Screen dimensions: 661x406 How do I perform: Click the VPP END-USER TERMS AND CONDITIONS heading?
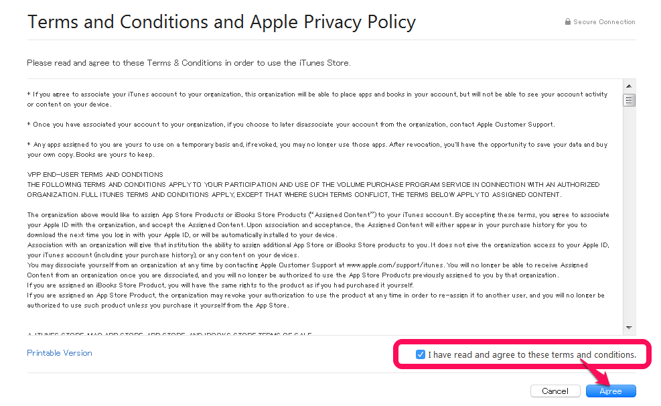coord(95,175)
